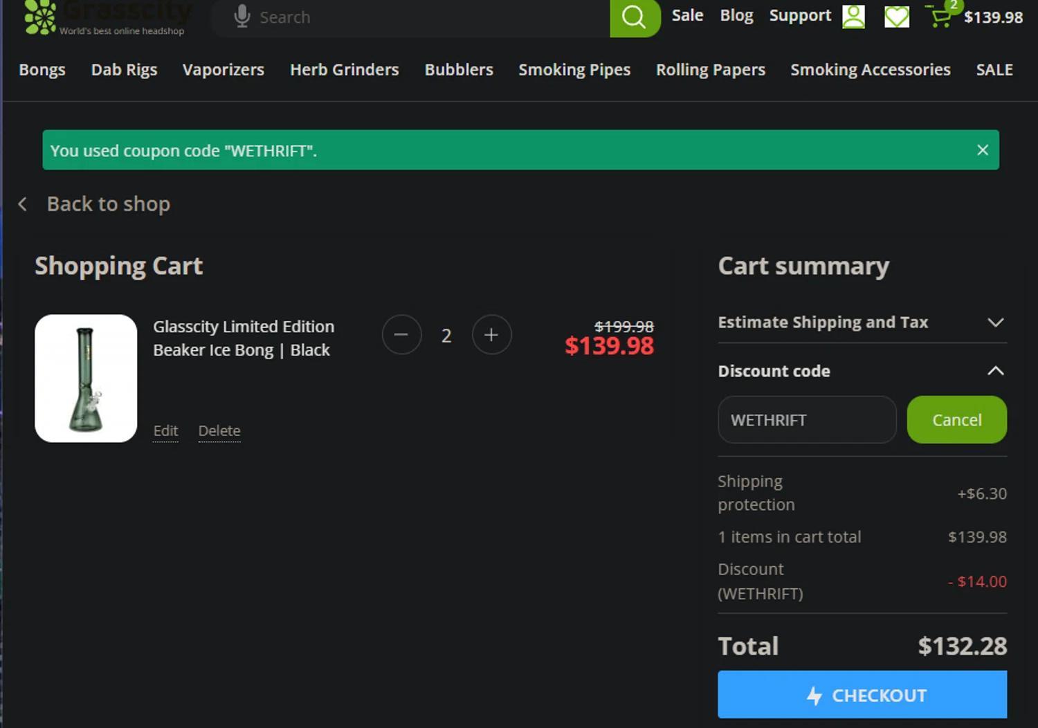Image resolution: width=1038 pixels, height=728 pixels.
Task: Click the Shipping protection label
Action: (756, 493)
